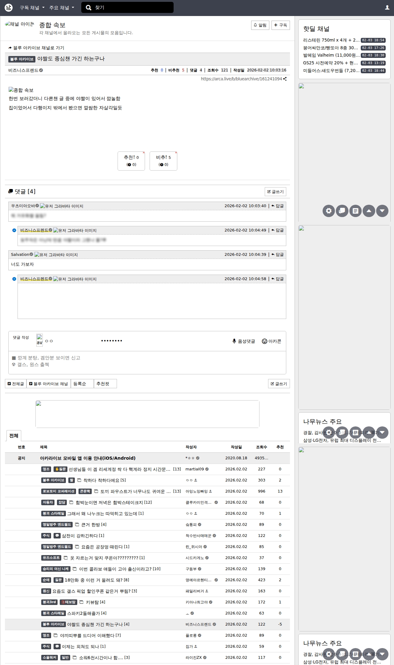The image size is (394, 665).
Task: Click the avatar image in the comment form
Action: [39, 340]
